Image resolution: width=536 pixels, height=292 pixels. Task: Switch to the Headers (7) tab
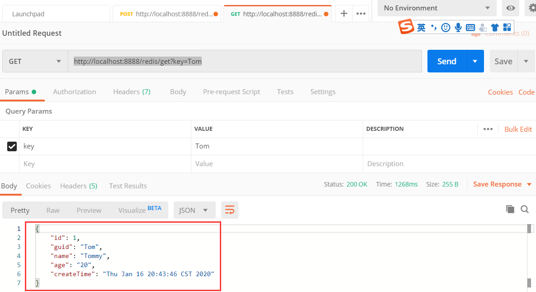click(132, 91)
